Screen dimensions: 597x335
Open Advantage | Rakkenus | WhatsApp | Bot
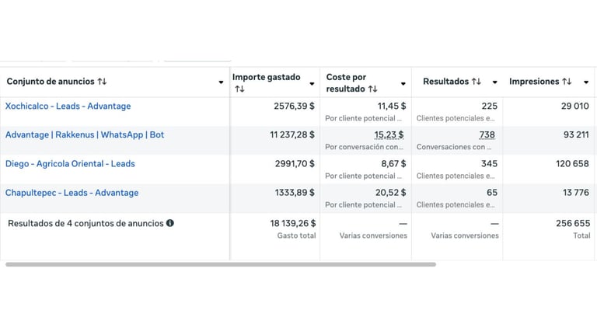pos(85,135)
